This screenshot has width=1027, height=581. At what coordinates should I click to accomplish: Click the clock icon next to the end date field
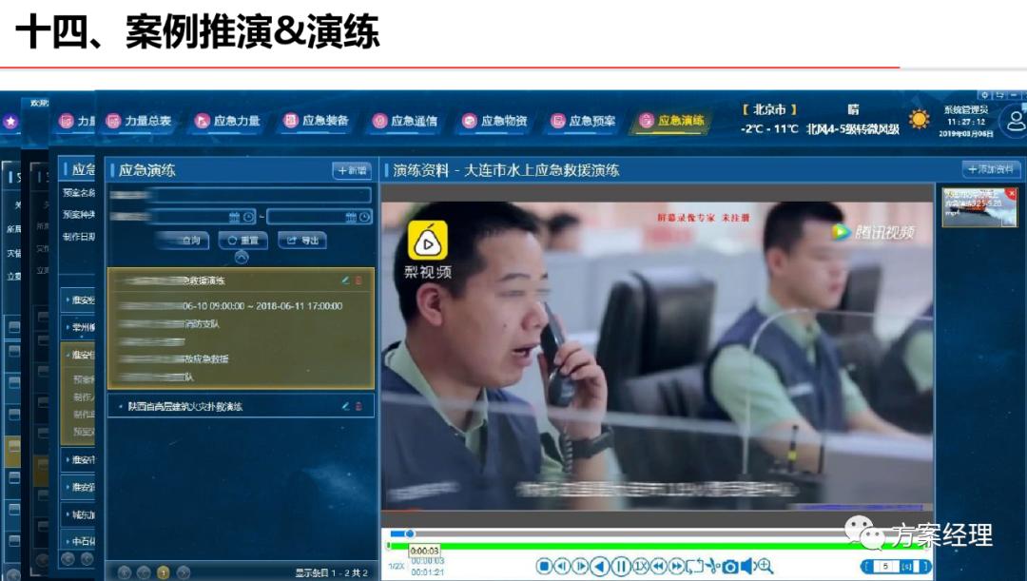363,216
